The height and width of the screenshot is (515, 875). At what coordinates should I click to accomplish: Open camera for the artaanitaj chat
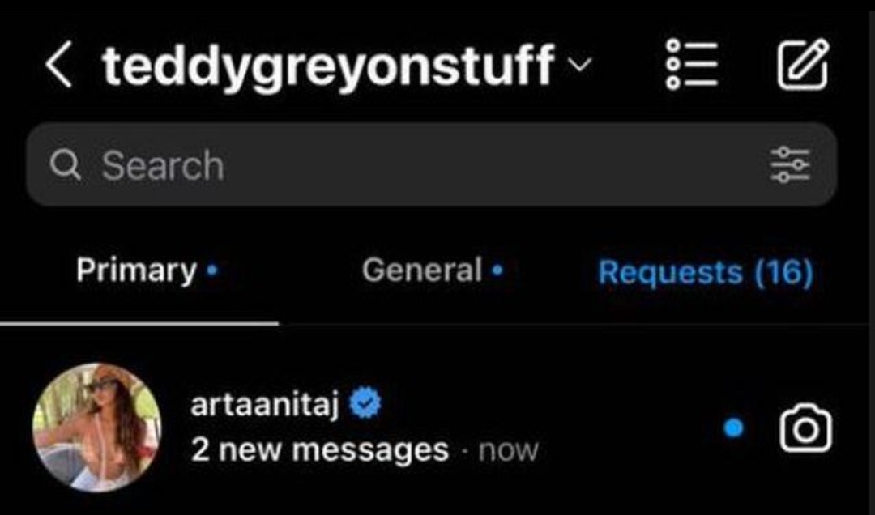pos(805,428)
